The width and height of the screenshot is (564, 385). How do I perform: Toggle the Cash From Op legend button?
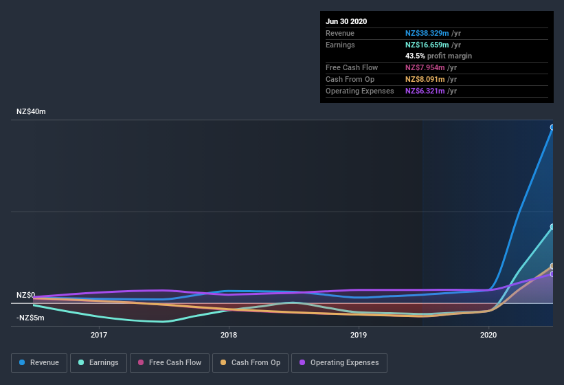[x=250, y=363]
